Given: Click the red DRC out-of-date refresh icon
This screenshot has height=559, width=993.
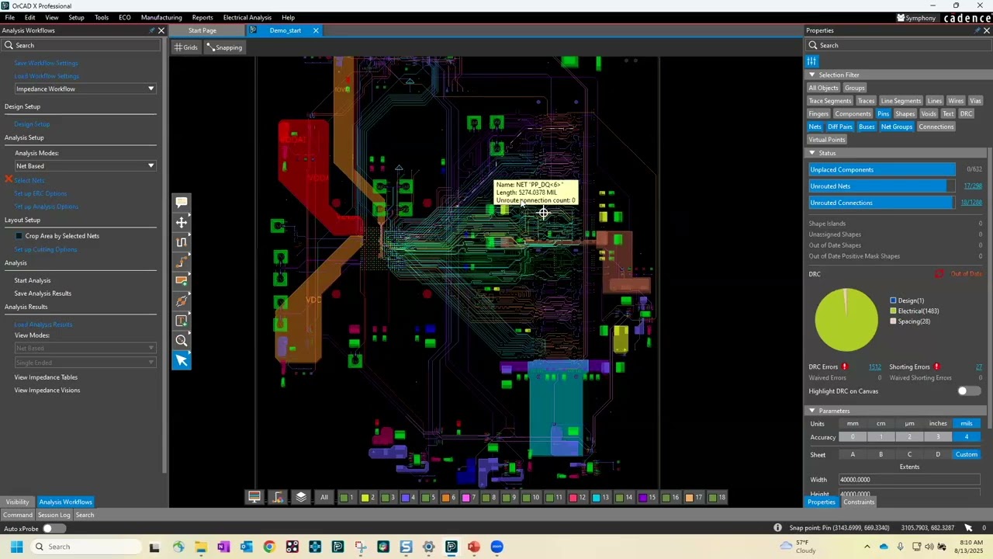Looking at the screenshot, I should pyautogui.click(x=939, y=274).
